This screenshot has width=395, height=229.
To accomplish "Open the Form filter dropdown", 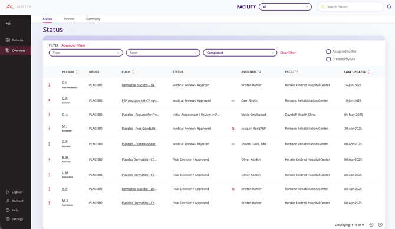I will pyautogui.click(x=163, y=53).
